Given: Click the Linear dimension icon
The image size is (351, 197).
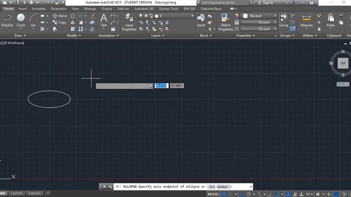Looking at the screenshot, I should pos(113,16).
